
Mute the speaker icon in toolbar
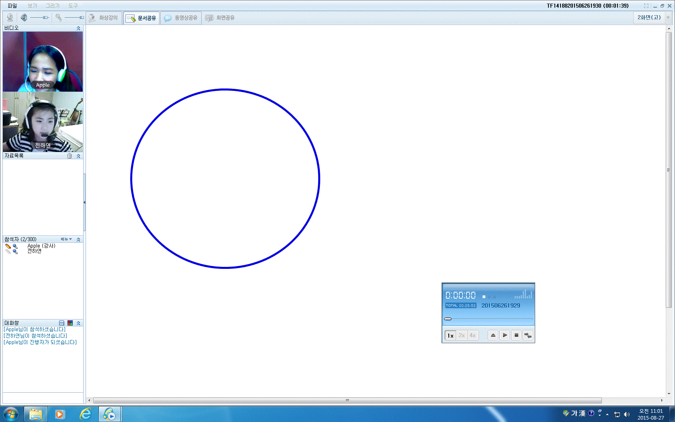click(x=24, y=18)
